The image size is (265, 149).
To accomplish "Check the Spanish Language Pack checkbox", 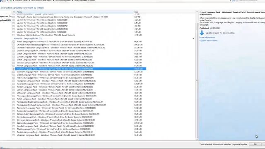I will pyautogui.click(x=14, y=123).
